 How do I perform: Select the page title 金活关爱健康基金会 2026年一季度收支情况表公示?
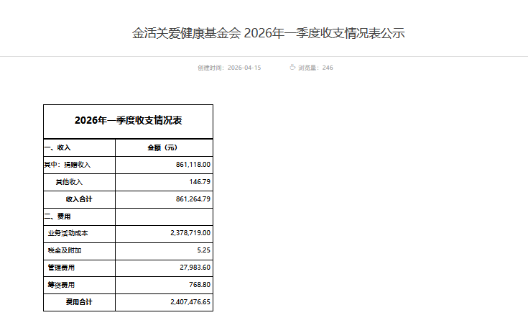coord(269,33)
